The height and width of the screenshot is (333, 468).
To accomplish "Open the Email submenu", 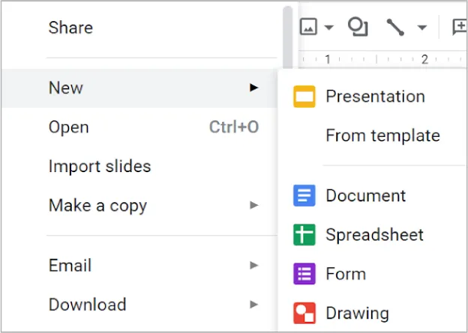I will (70, 265).
